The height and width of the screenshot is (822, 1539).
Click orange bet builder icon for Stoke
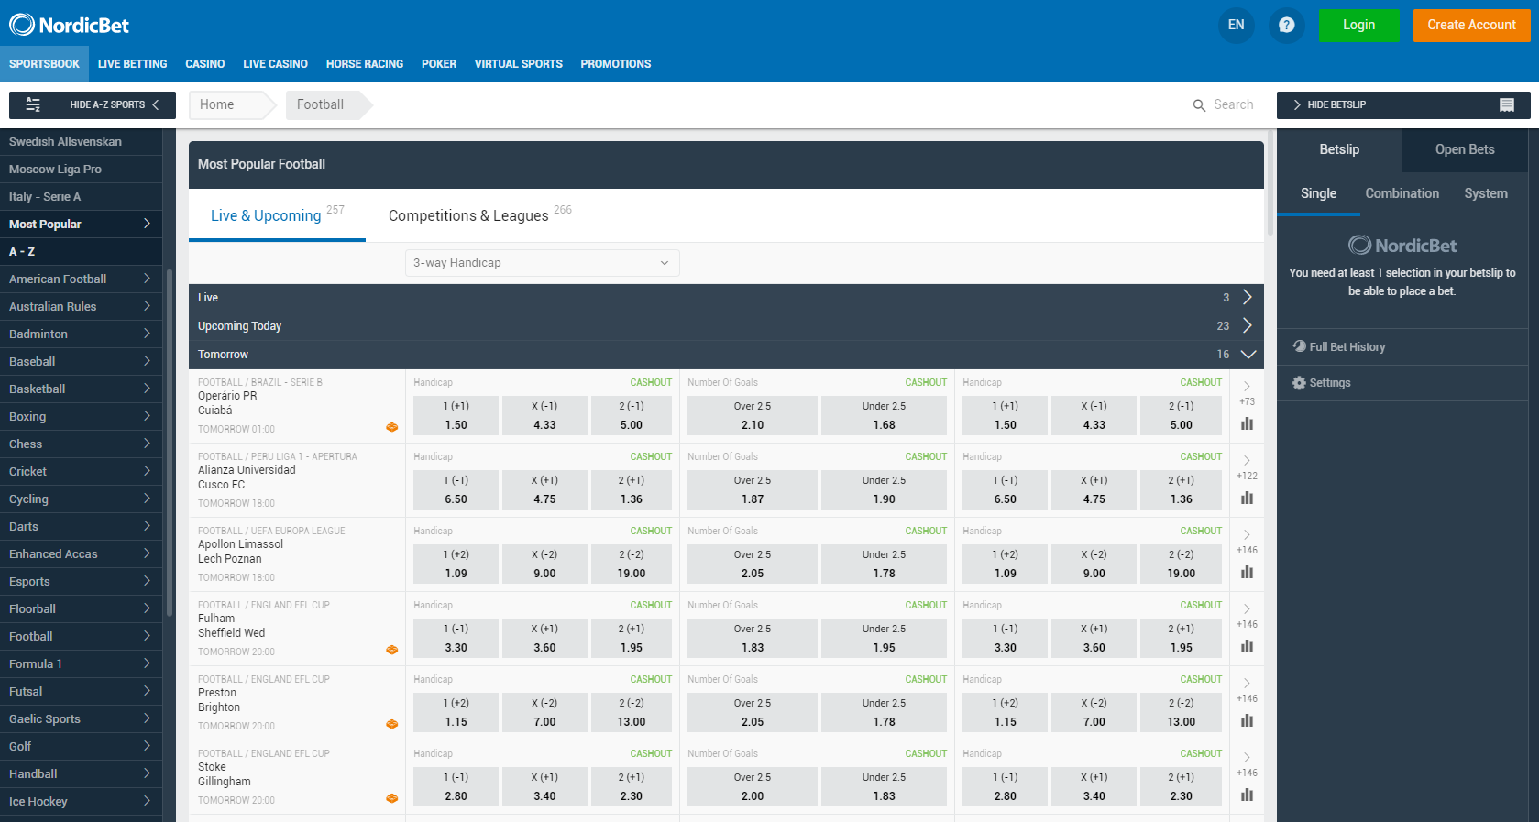pyautogui.click(x=392, y=798)
